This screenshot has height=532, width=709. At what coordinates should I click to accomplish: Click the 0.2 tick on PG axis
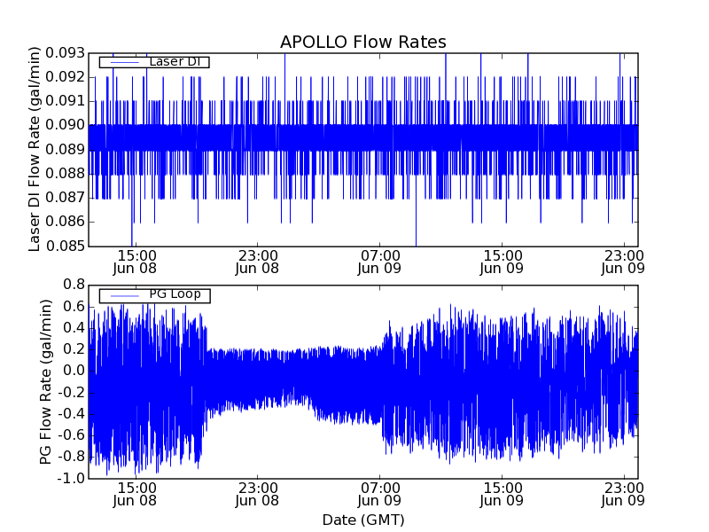[74, 349]
